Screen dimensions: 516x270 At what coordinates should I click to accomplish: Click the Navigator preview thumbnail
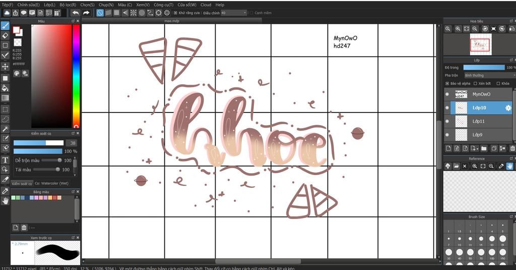click(x=480, y=44)
